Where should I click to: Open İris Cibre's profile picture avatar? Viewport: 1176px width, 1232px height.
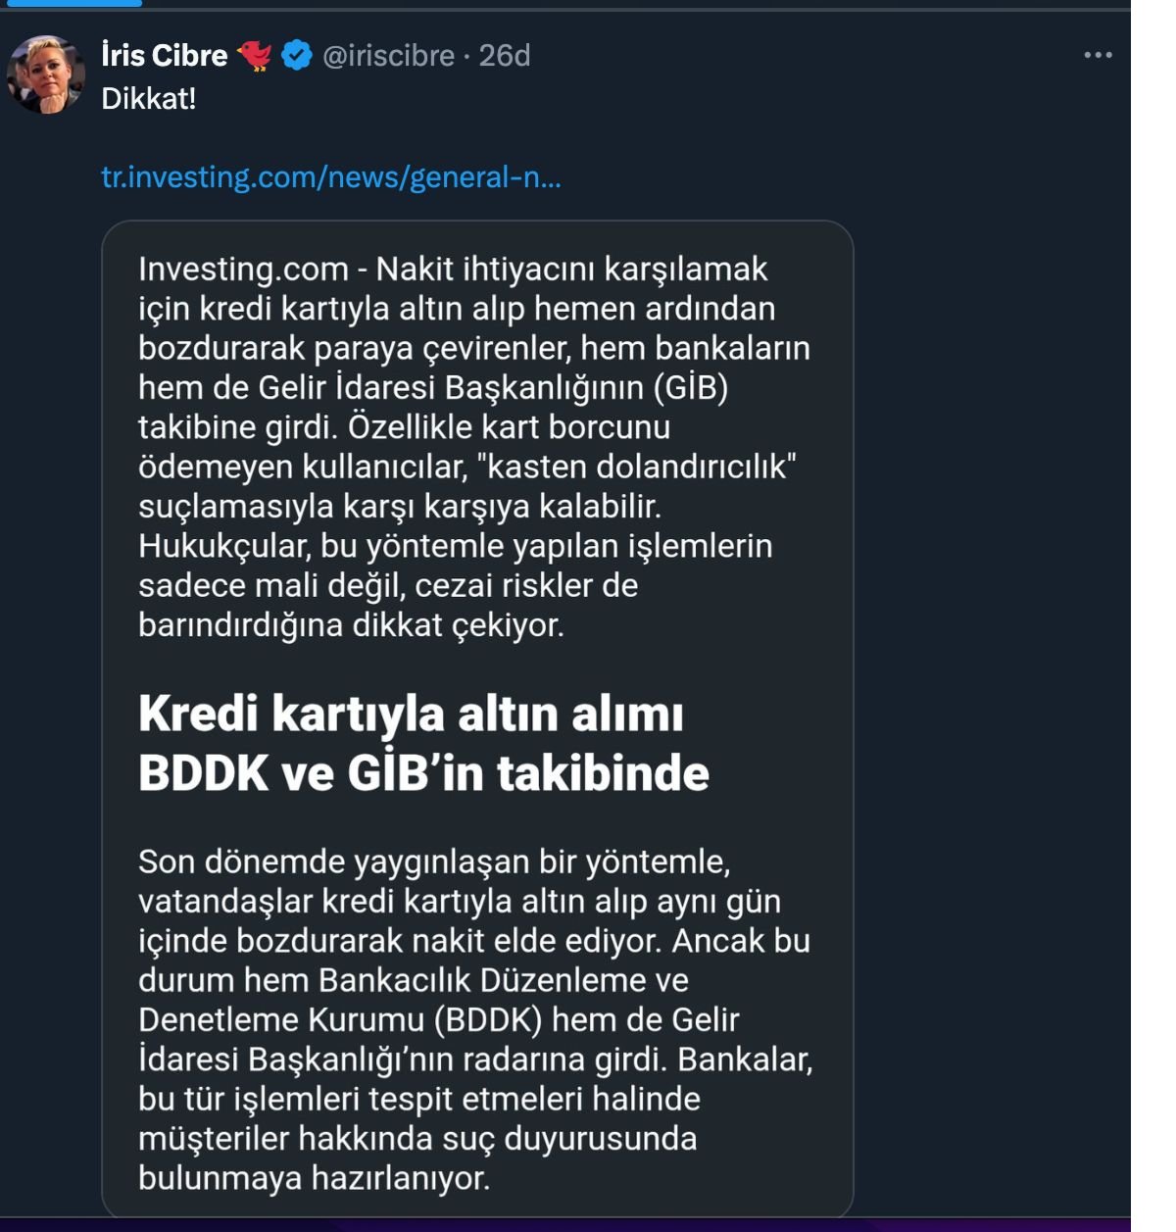click(x=45, y=74)
